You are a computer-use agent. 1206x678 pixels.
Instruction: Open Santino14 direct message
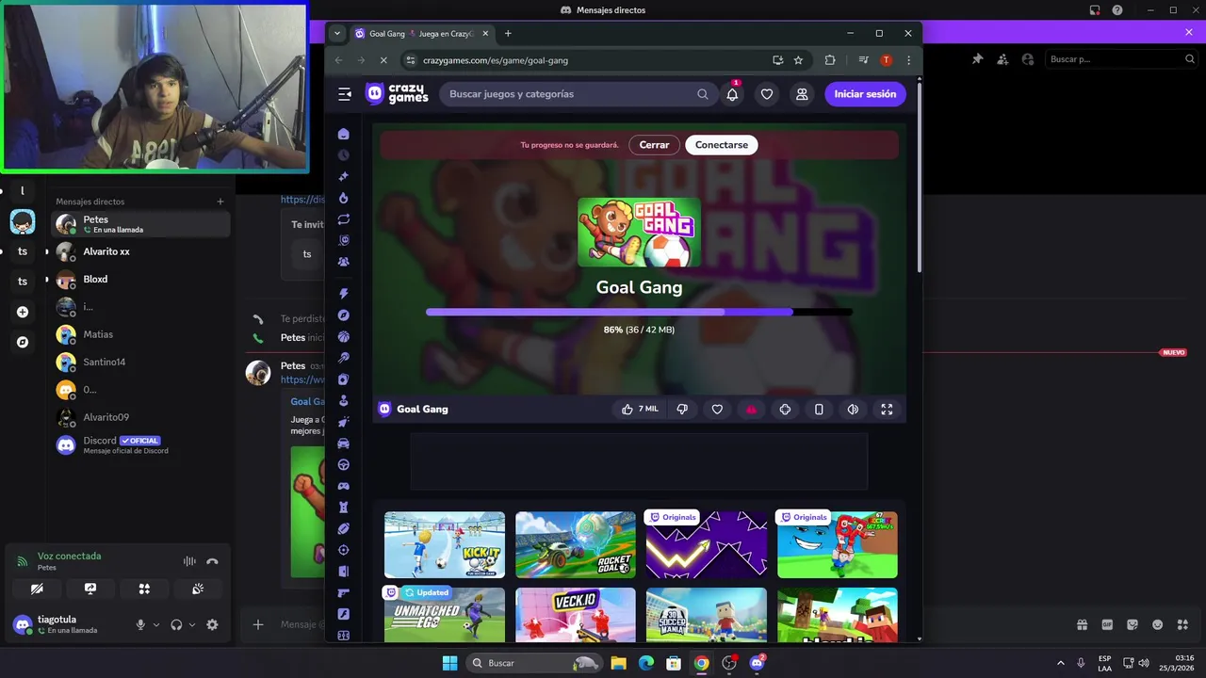(x=140, y=362)
